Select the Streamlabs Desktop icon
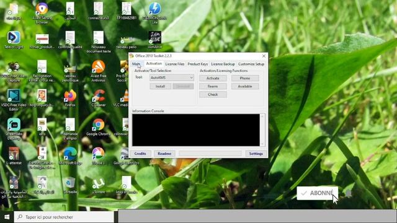The height and width of the screenshot is (223, 397). pyautogui.click(x=14, y=129)
